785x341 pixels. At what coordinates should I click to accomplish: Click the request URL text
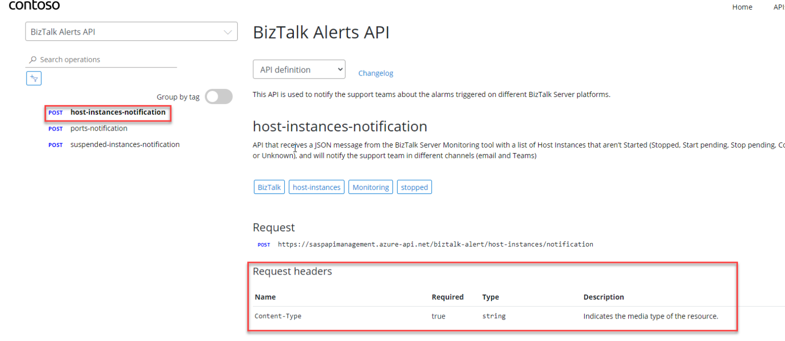coord(435,245)
